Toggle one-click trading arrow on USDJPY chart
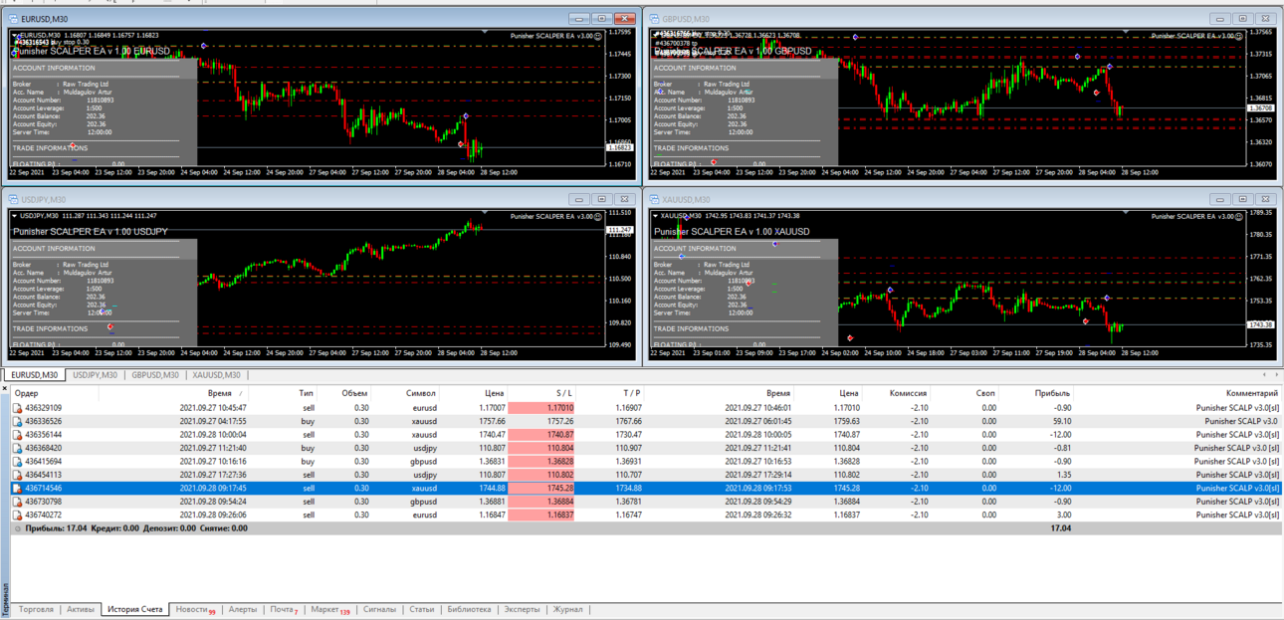This screenshot has height=620, width=1284. tap(15, 215)
